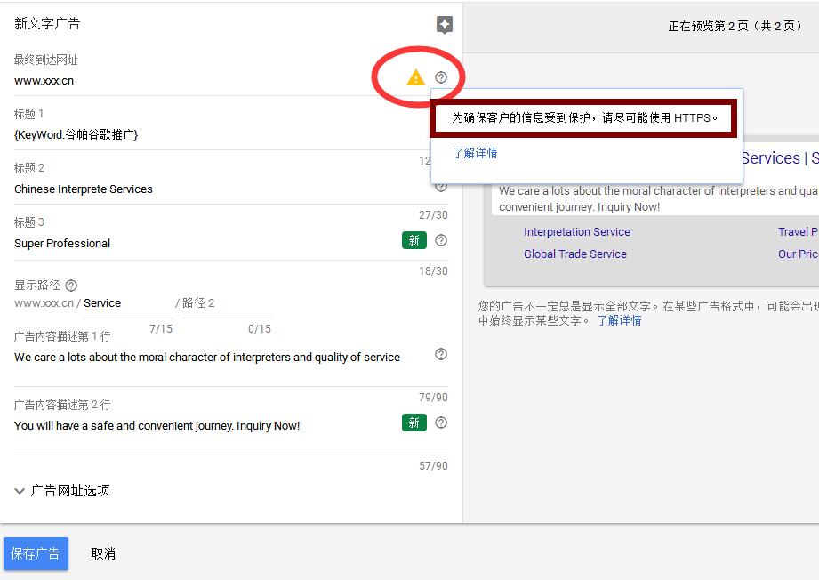Click 保存广告 to save the ad
This screenshot has width=819, height=580.
36,553
